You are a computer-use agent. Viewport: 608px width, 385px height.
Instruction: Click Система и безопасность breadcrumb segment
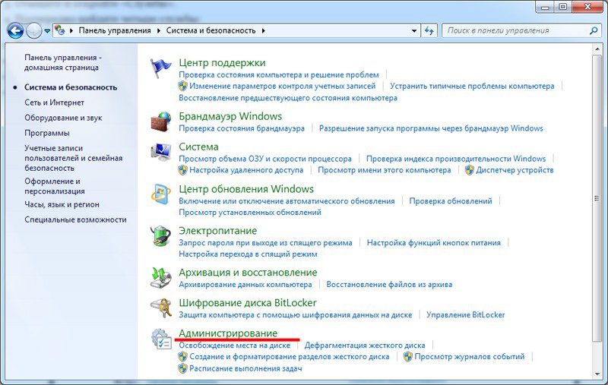[x=211, y=30]
